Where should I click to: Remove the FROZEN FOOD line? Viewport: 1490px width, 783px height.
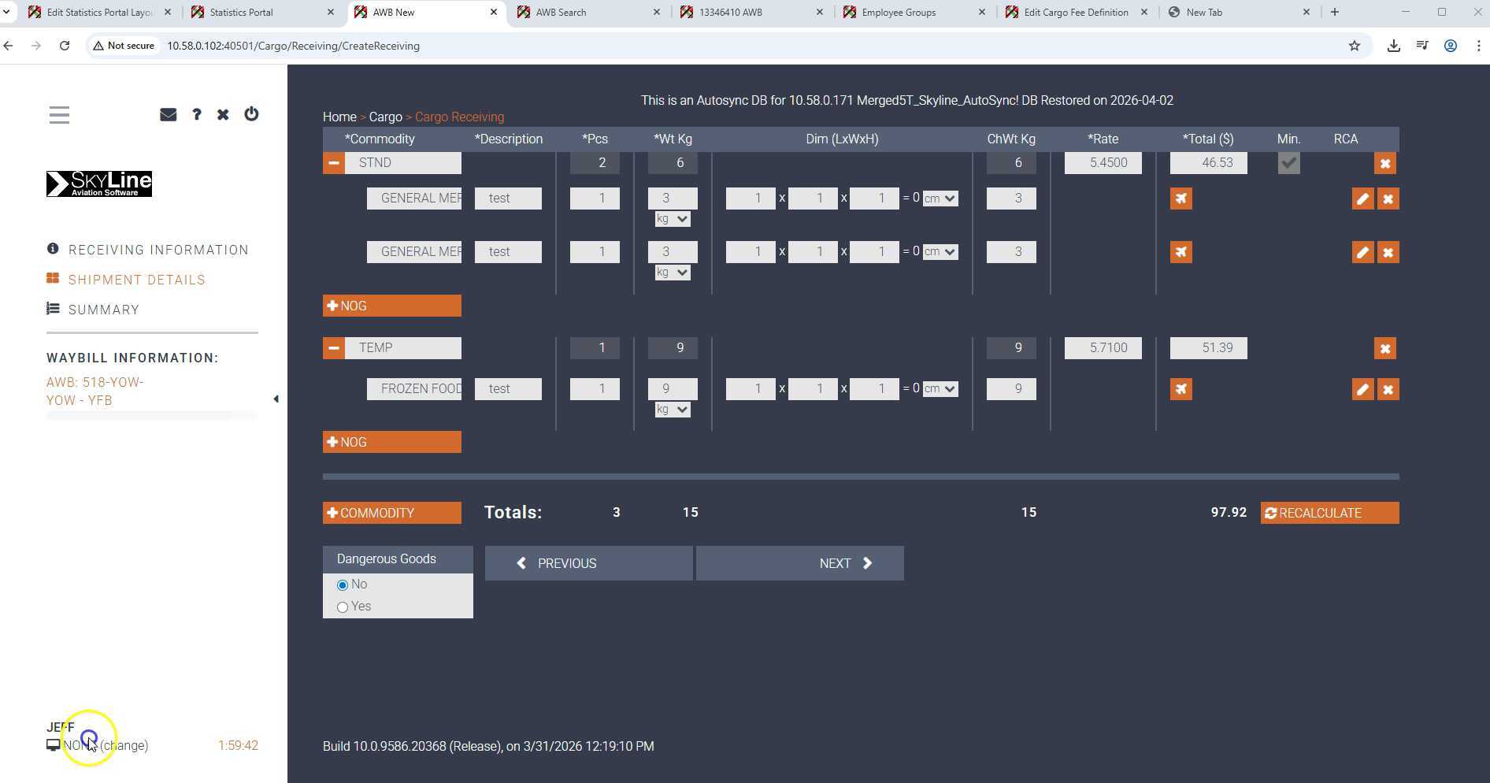coord(1388,389)
